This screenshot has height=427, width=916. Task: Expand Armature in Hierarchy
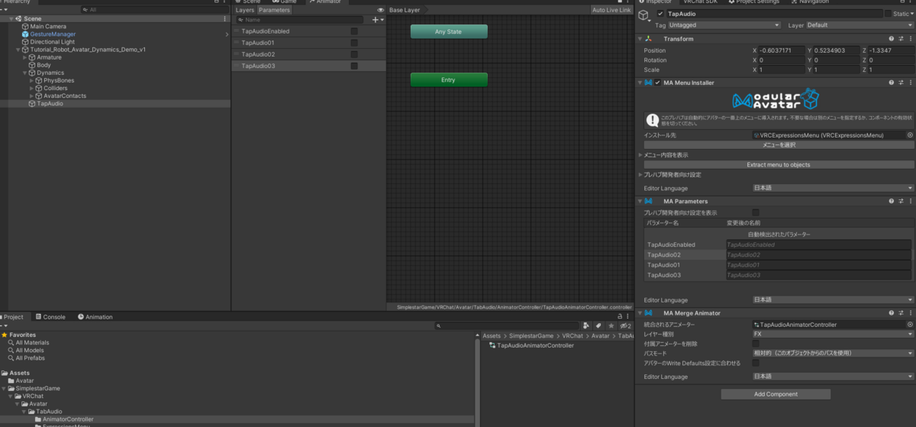(25, 57)
